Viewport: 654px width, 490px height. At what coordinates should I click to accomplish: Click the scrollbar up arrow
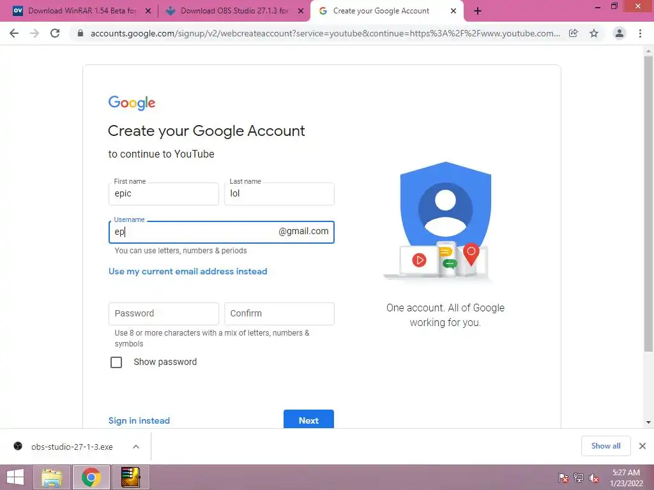click(x=648, y=51)
